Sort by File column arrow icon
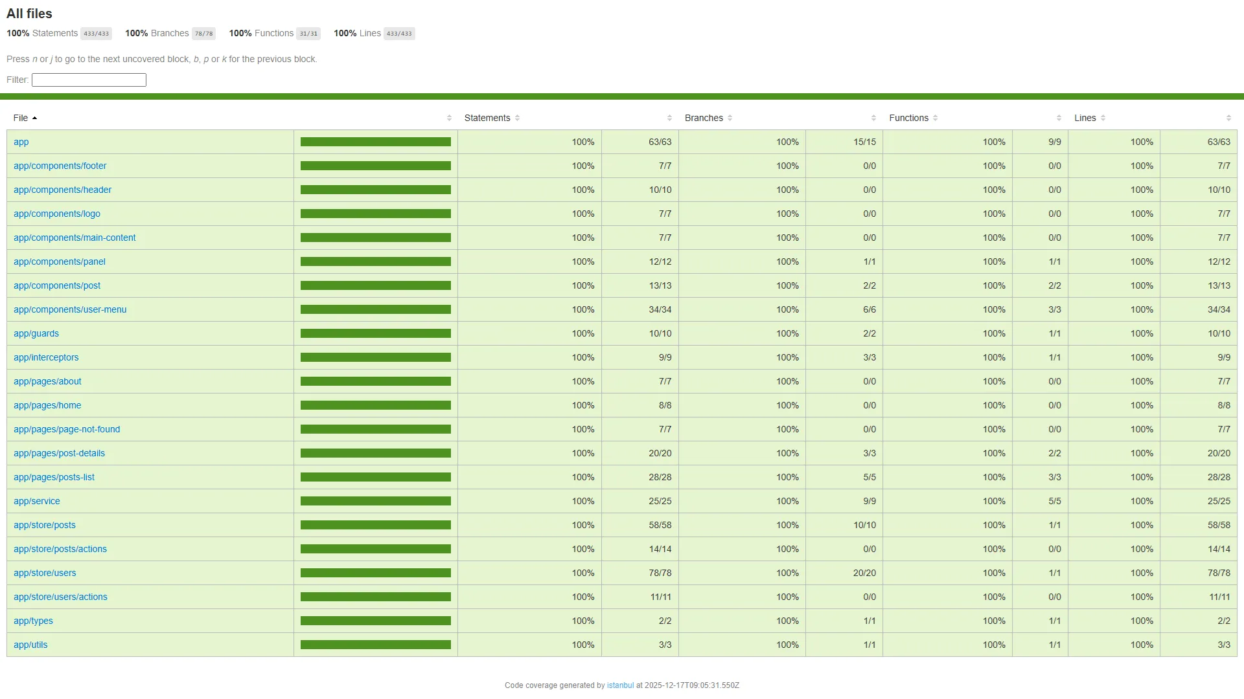Viewport: 1244px width, 699px height. pos(34,118)
